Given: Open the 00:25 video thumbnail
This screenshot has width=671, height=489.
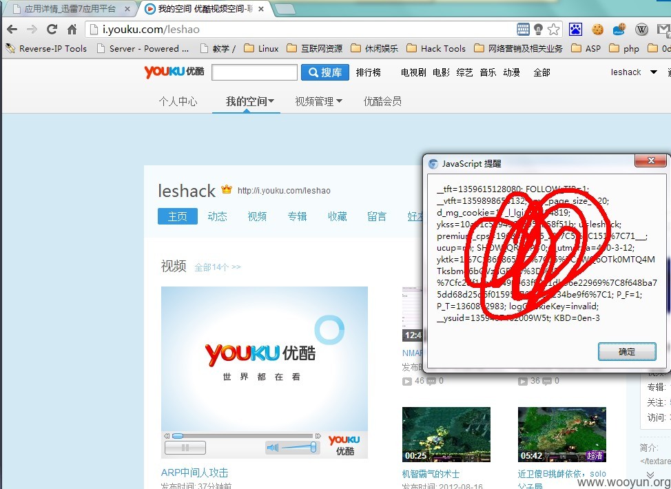Looking at the screenshot, I should coord(446,434).
